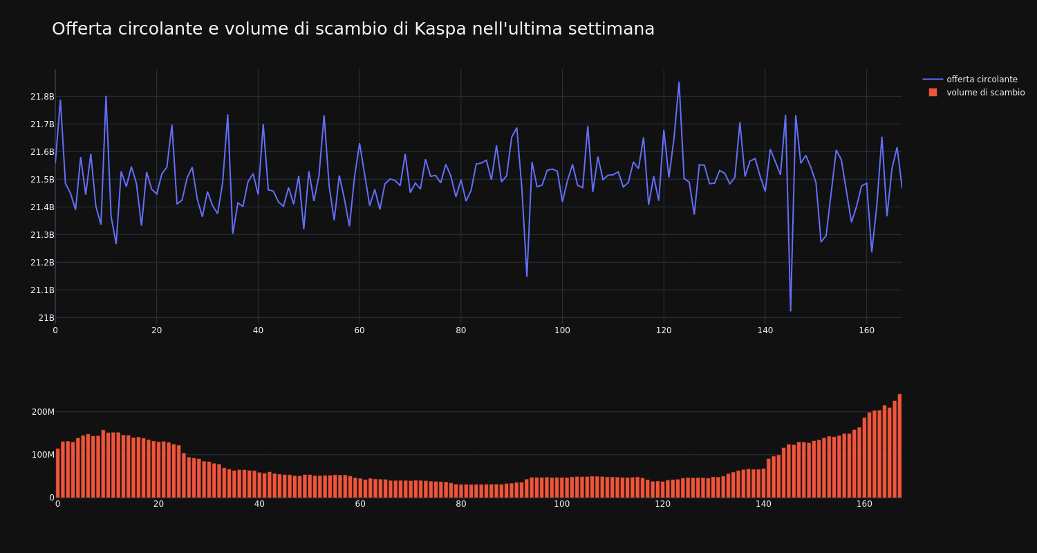Click the 21.7B y-axis label
Image resolution: width=1037 pixels, height=553 pixels.
[x=42, y=124]
